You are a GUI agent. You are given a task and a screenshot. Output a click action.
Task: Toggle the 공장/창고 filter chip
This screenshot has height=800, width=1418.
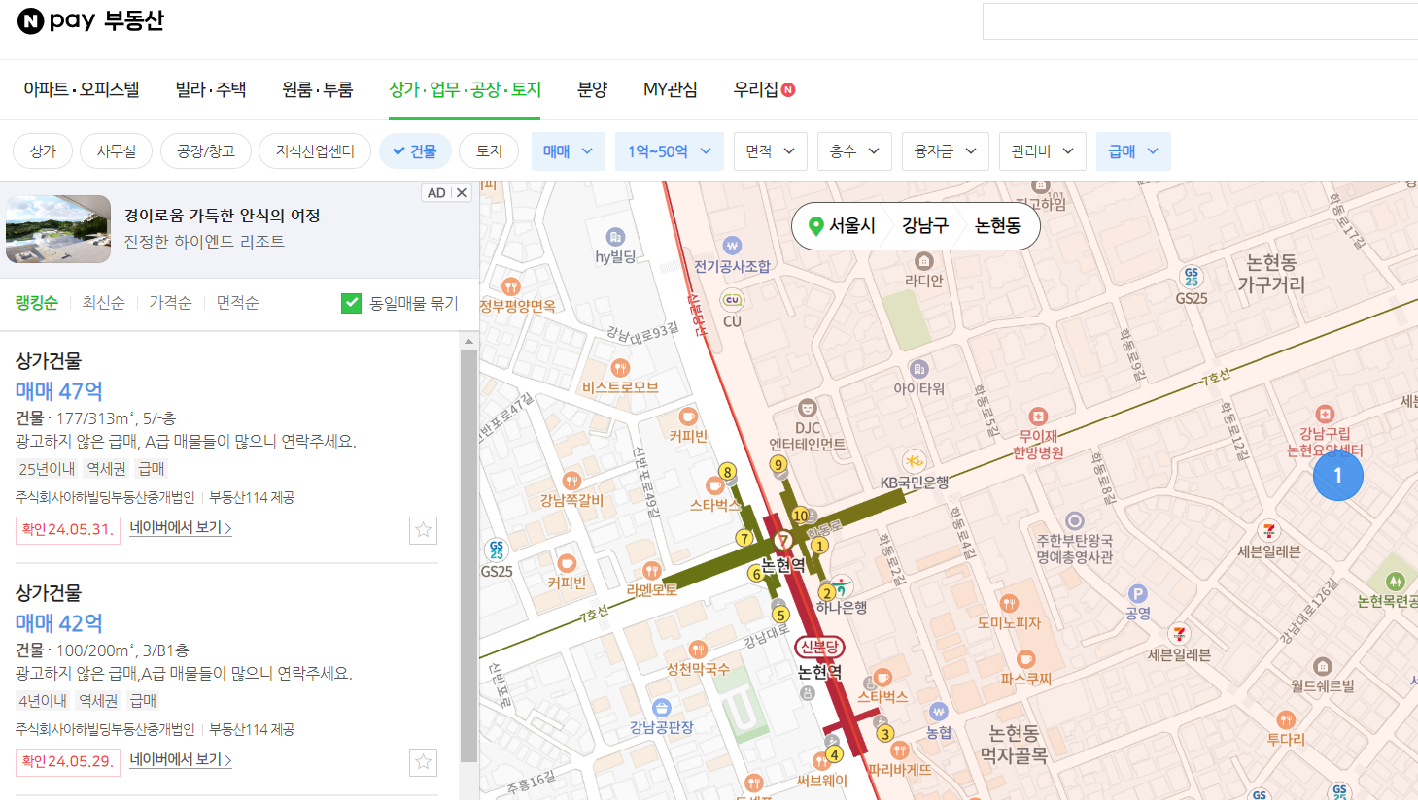pos(206,151)
